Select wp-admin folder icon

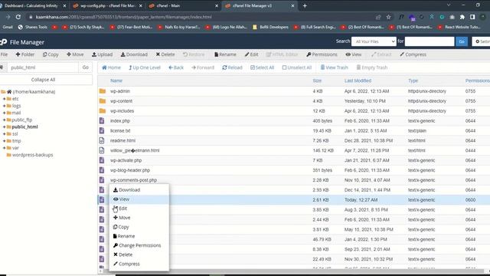[102, 91]
